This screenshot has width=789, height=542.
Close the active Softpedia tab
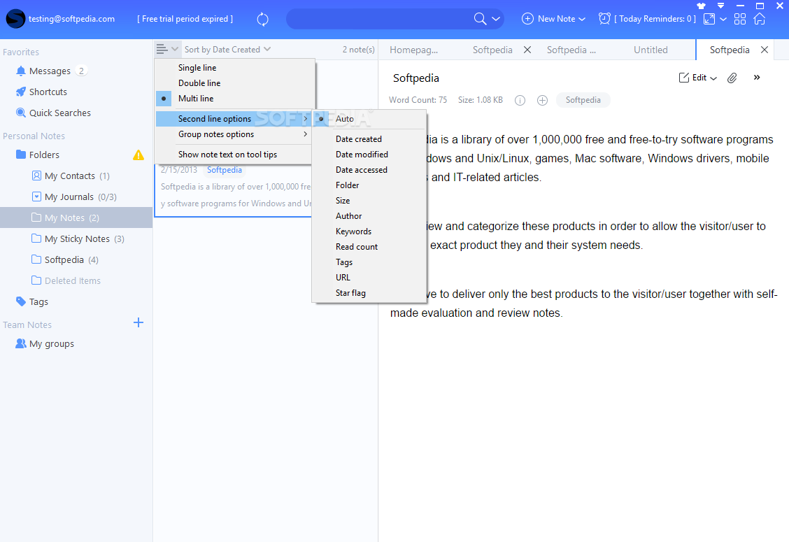coord(765,50)
